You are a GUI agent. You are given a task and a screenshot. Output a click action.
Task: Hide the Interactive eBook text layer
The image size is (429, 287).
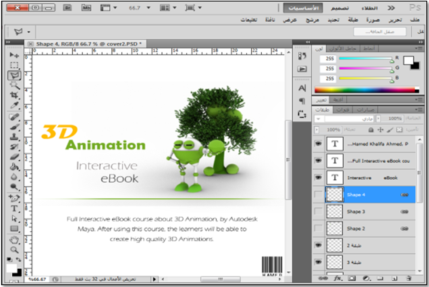318,178
